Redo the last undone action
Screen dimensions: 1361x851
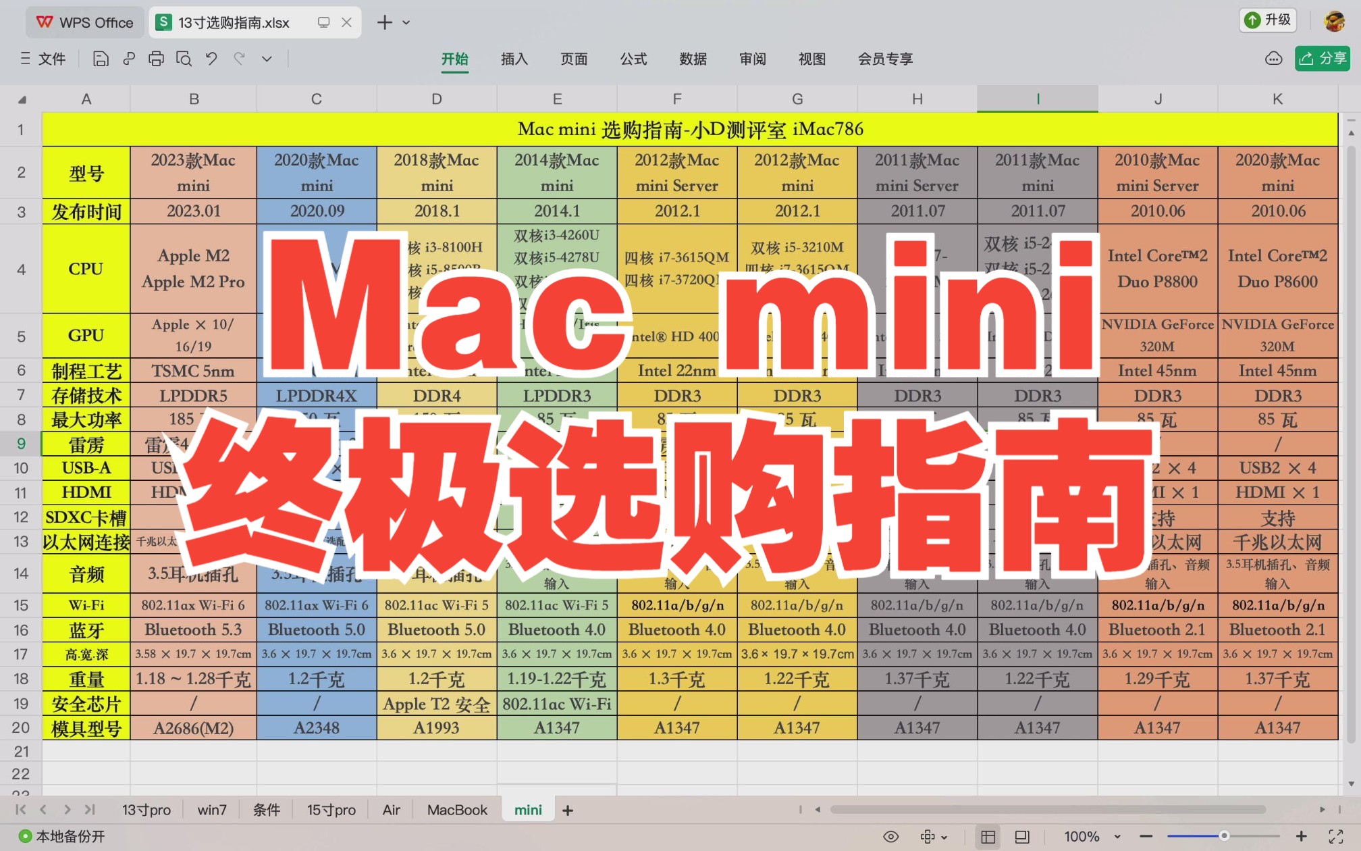(238, 59)
